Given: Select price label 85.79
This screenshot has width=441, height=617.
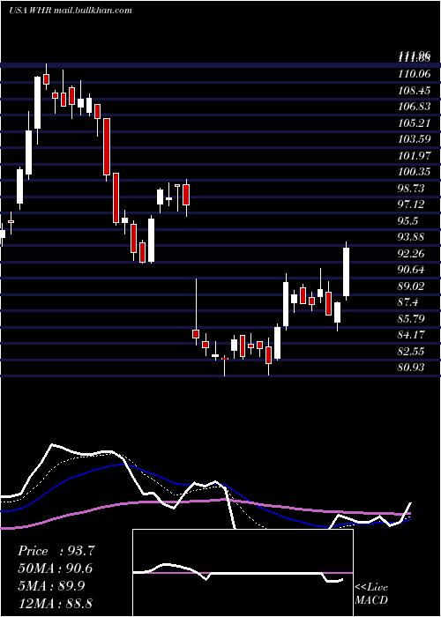Looking at the screenshot, I should (x=411, y=318).
